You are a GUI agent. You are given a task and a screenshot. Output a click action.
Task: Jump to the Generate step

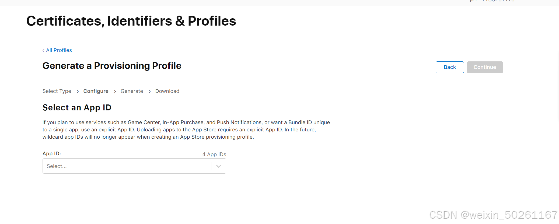[132, 91]
